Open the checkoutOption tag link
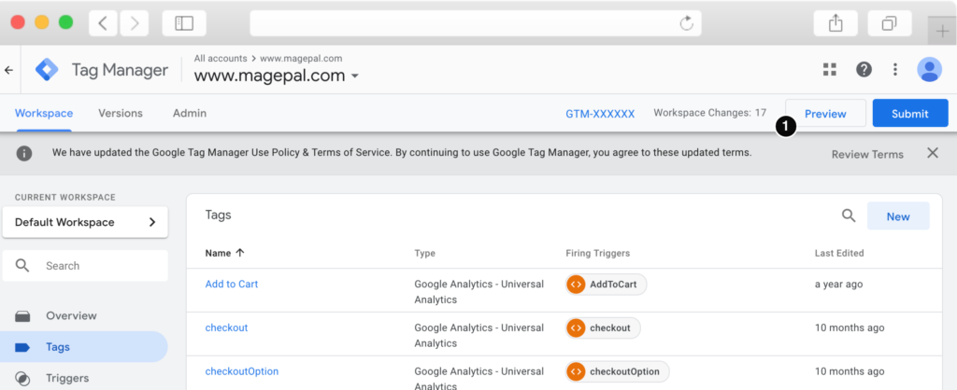This screenshot has height=390, width=957. [x=242, y=371]
